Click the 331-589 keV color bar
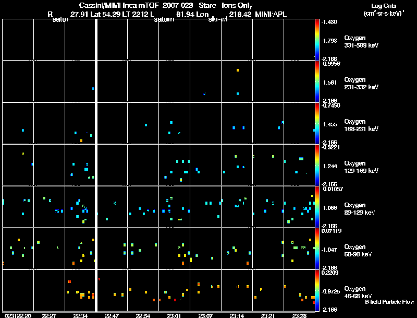This screenshot has height=318, width=417. coord(317,40)
